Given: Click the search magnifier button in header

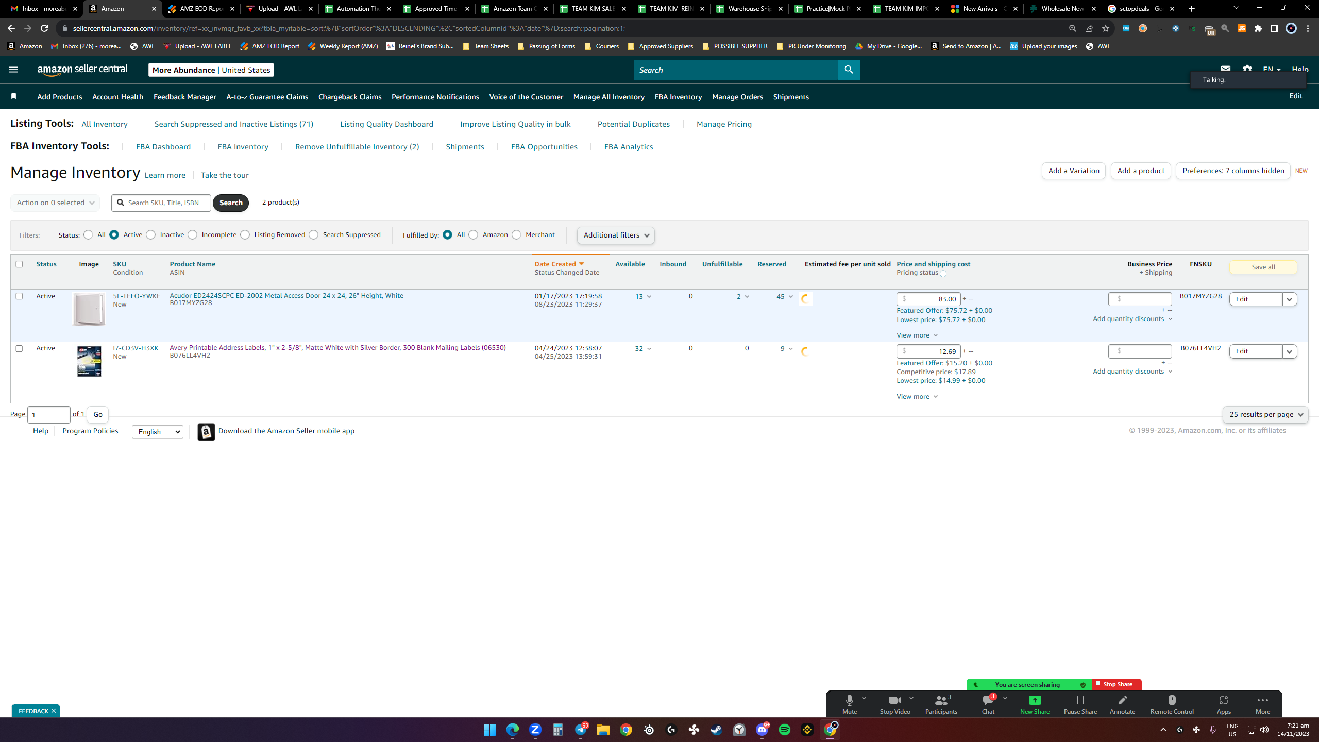Looking at the screenshot, I should click(x=849, y=70).
